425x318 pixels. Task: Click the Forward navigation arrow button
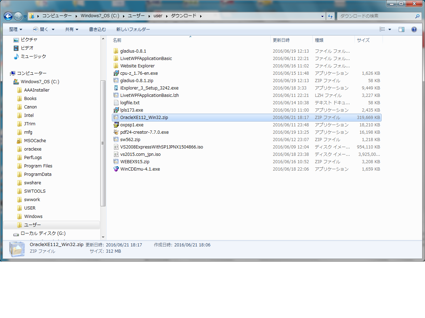pos(18,16)
